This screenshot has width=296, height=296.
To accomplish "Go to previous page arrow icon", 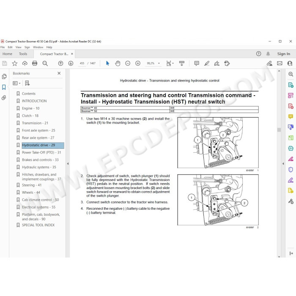I will 60,63.
